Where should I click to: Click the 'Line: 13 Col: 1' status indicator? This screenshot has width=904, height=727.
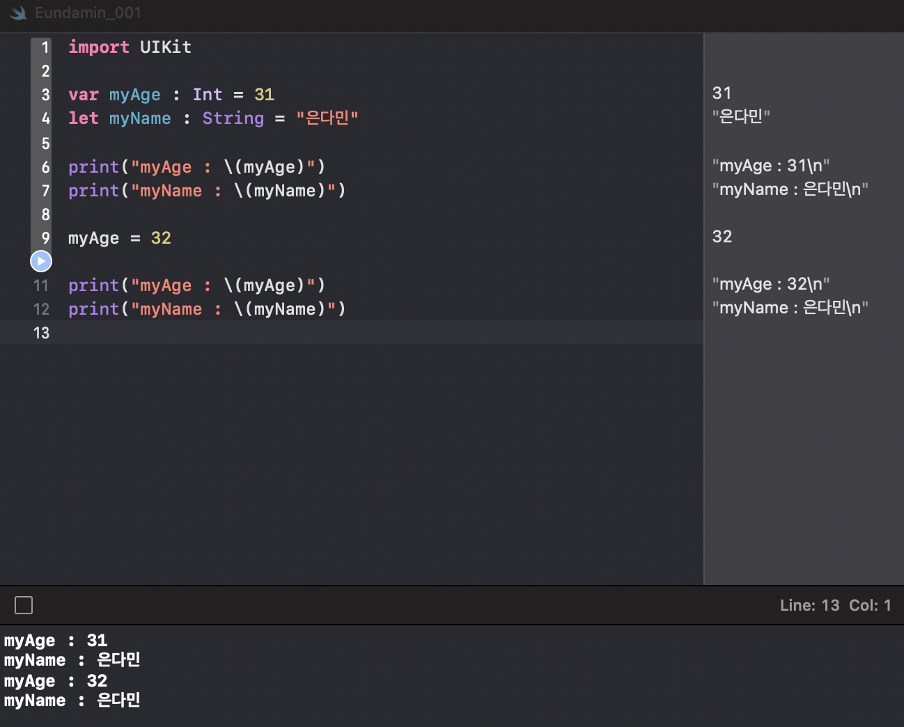click(x=835, y=605)
